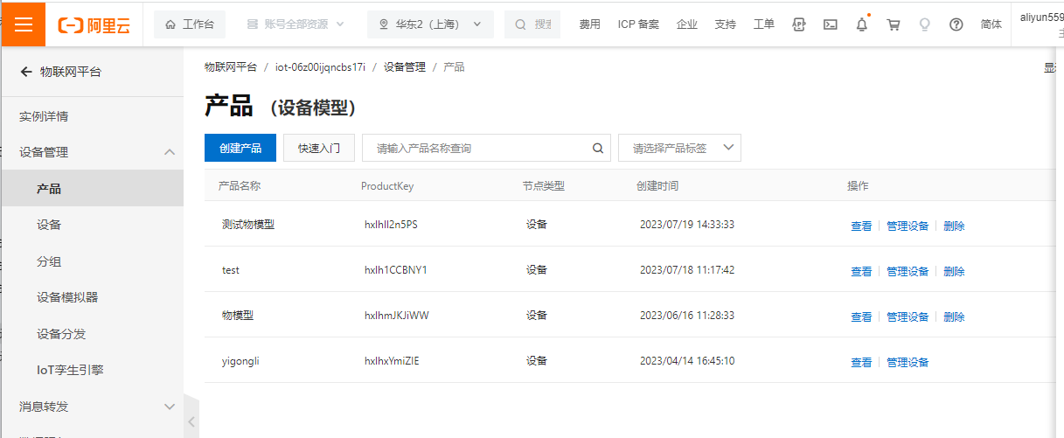Open the Cloud Shell terminal icon
This screenshot has height=438, width=1064.
point(830,24)
